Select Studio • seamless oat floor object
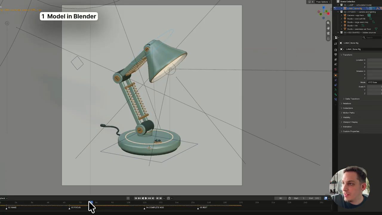 (359, 29)
